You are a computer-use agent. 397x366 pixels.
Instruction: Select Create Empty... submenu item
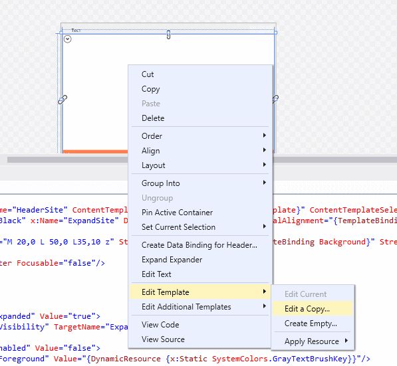pos(313,323)
